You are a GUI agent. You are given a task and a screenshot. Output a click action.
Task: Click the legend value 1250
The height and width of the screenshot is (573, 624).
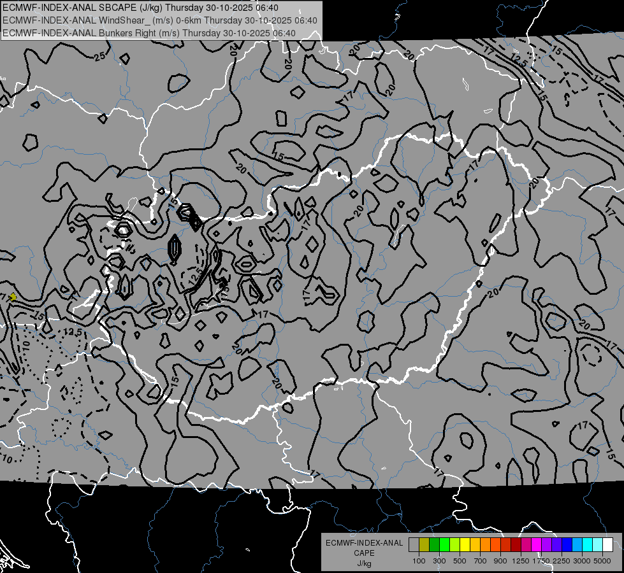click(521, 561)
